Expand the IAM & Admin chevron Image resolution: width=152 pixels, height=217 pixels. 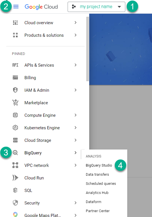pyautogui.click(x=76, y=90)
